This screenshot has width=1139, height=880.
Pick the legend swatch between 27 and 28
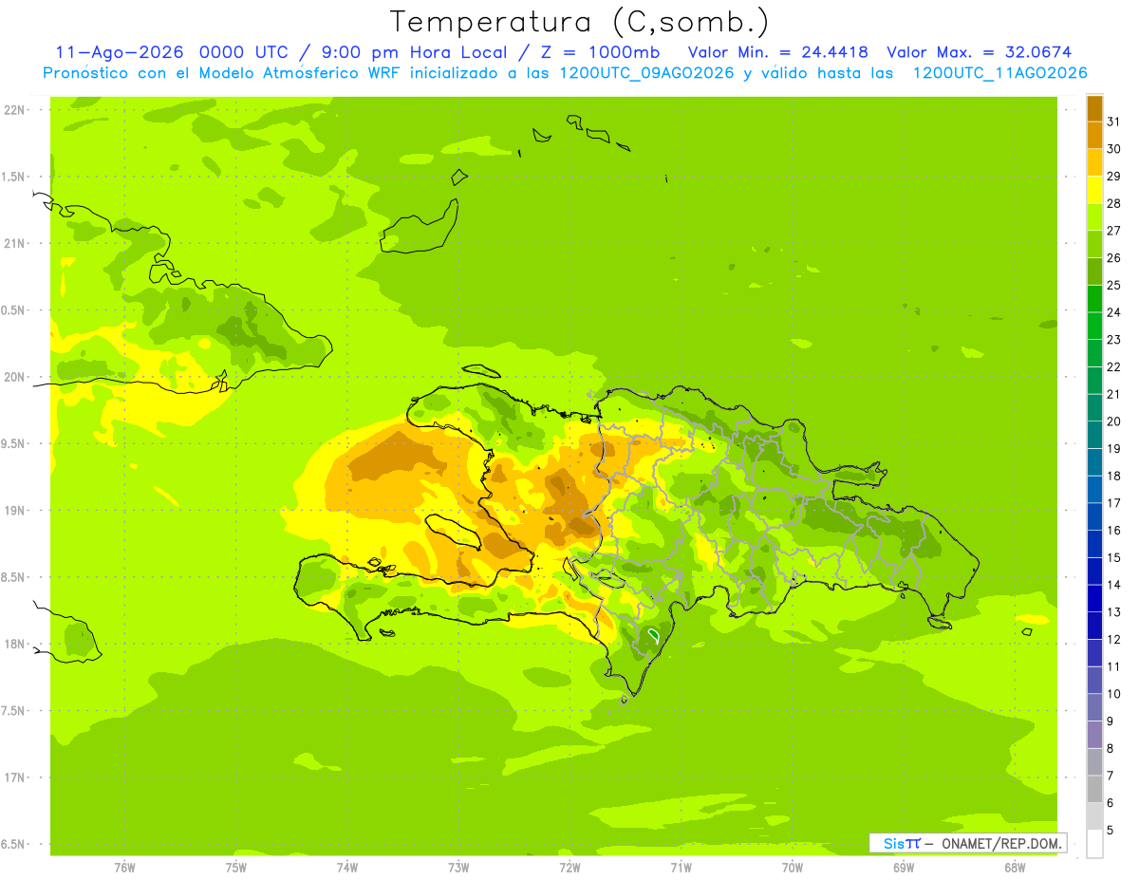tap(1094, 216)
